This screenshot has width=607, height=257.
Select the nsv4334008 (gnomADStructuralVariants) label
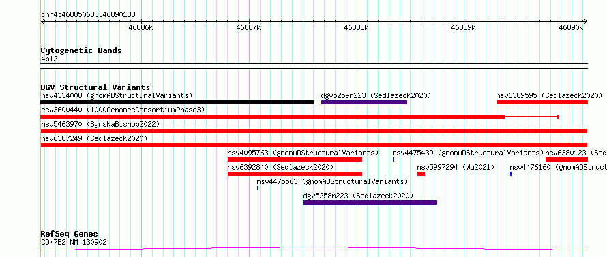(x=117, y=95)
